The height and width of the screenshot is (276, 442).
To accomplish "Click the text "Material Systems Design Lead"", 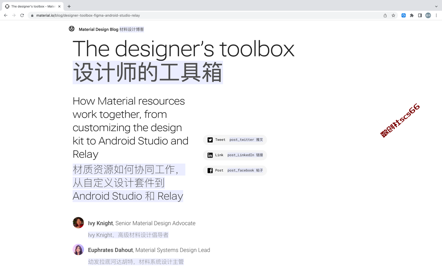I will [x=173, y=250].
